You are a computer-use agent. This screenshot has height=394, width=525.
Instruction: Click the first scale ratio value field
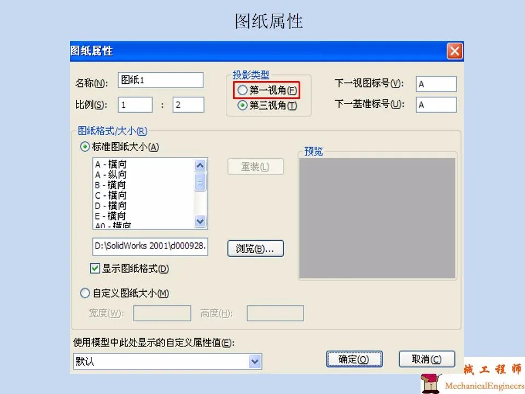point(135,104)
